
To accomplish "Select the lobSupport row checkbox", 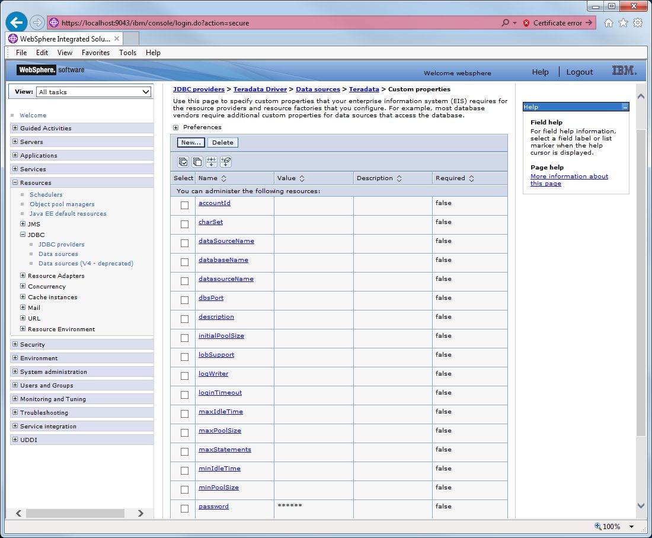I will pos(184,357).
